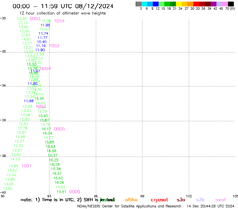The image size is (238, 209).
Task: Click pass number label '0003'
Action: (x=35, y=19)
